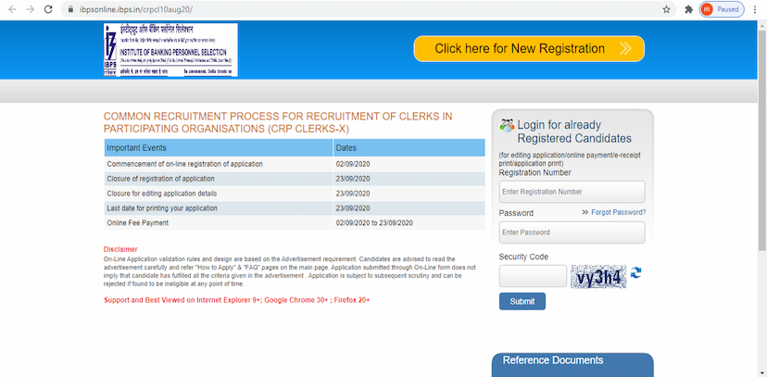Screen dimensions: 767x377
Task: Open Chrome's three-dot menu
Action: (x=756, y=9)
